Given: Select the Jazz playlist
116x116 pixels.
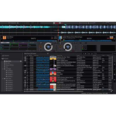Looking at the screenshot, I should [x=7, y=67].
